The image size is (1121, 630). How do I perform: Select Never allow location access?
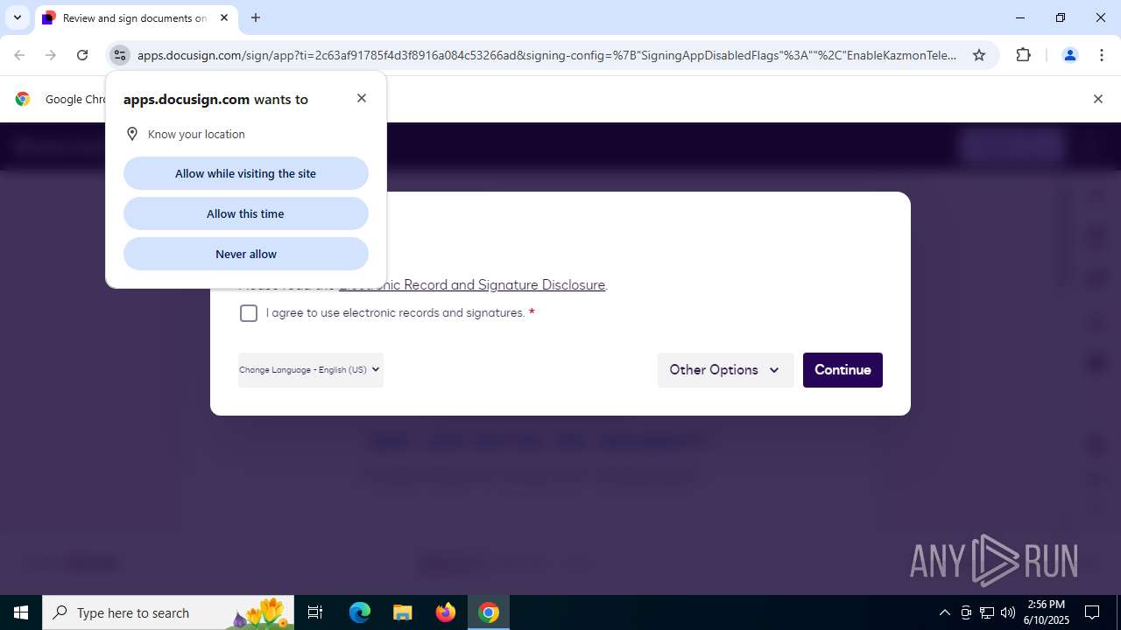pos(245,254)
